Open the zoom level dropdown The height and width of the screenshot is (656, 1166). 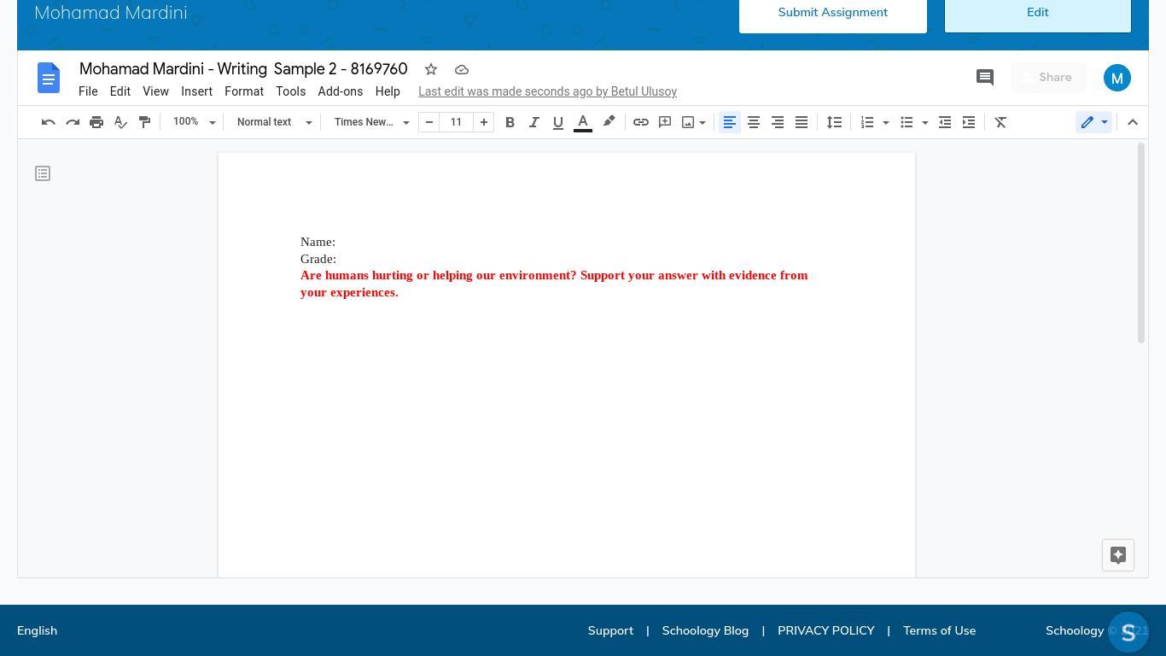(x=194, y=122)
